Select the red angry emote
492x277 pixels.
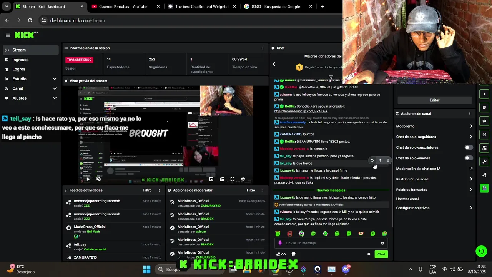(x=290, y=234)
